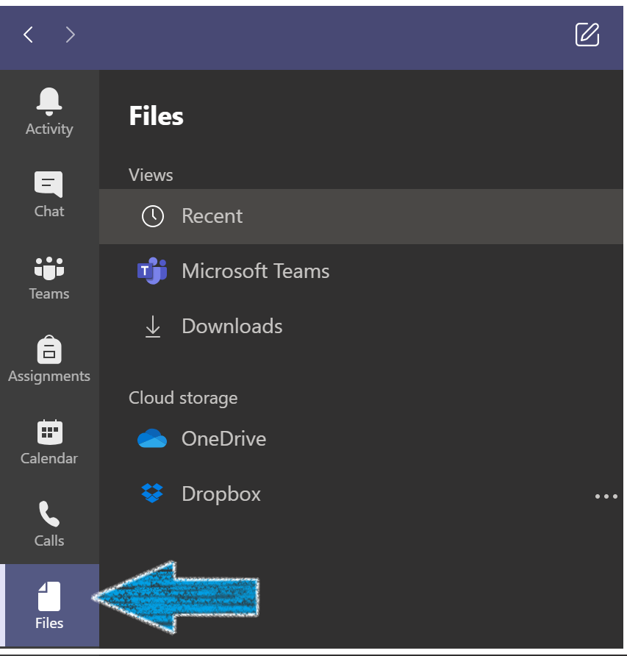Click the Files panel heading
This screenshot has width=627, height=656.
click(156, 116)
